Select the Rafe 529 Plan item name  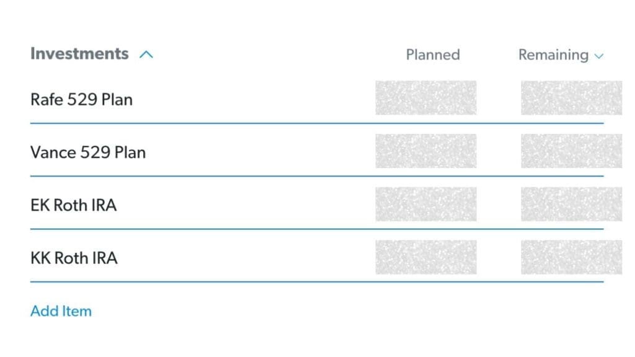tap(81, 99)
